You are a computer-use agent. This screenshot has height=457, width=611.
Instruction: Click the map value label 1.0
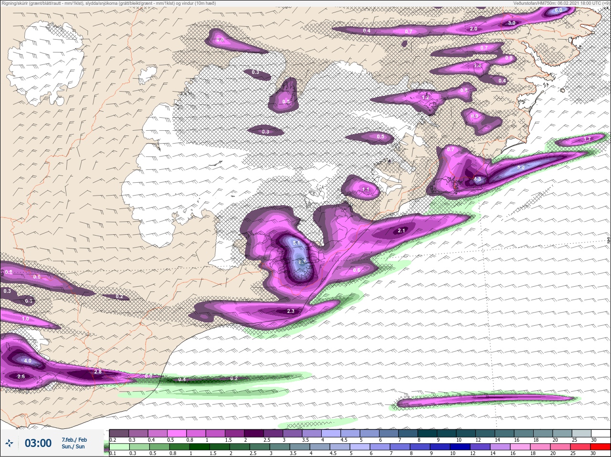pos(26,319)
